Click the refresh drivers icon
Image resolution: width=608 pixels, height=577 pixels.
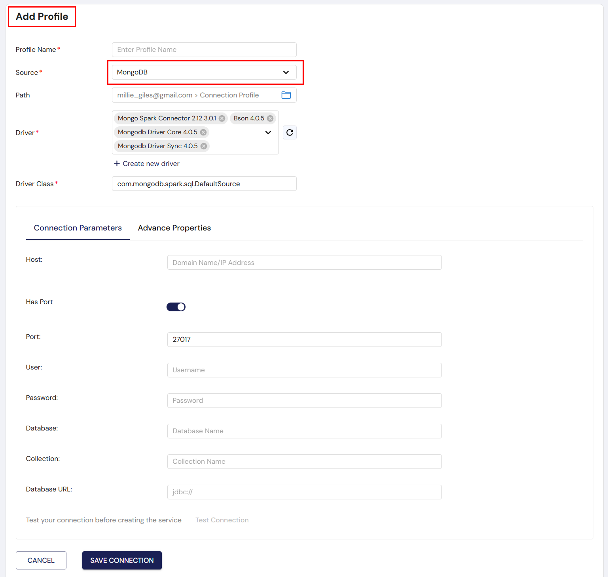coord(290,132)
